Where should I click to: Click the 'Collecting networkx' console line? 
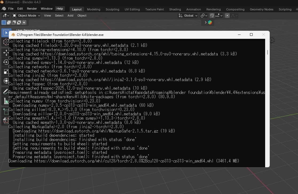tap(50, 67)
